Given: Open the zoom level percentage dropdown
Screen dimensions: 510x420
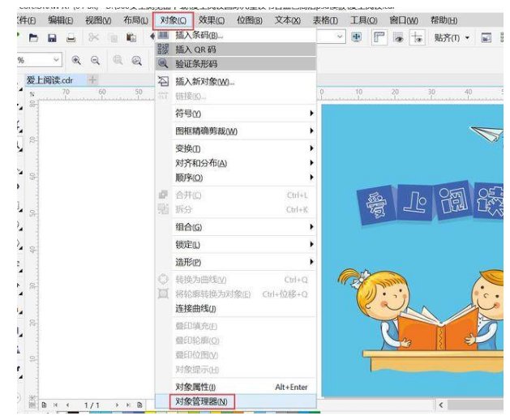Looking at the screenshot, I should (x=56, y=60).
